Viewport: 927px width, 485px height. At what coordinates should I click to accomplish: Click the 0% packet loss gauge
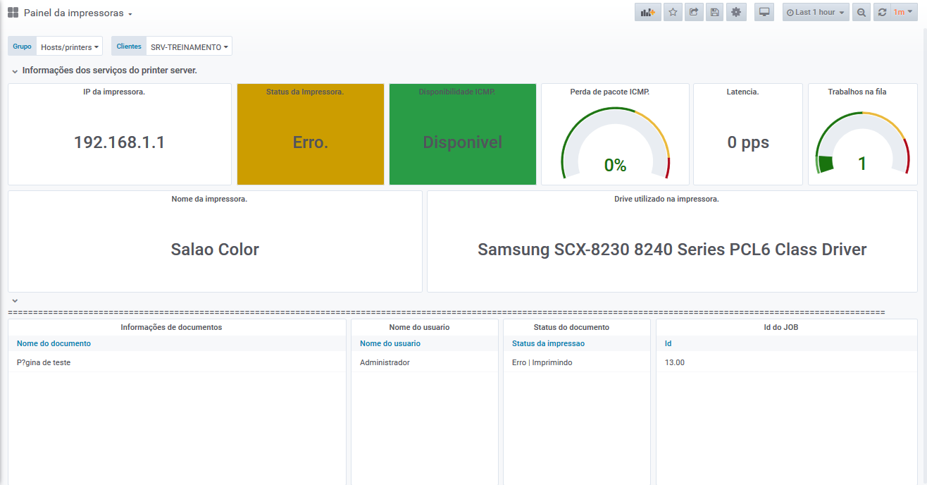point(615,144)
